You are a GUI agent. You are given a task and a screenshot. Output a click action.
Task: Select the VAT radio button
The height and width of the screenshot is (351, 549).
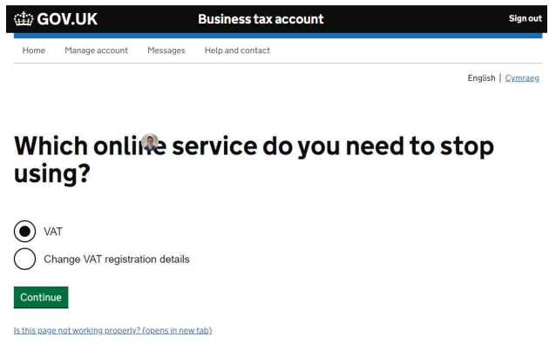coord(24,232)
